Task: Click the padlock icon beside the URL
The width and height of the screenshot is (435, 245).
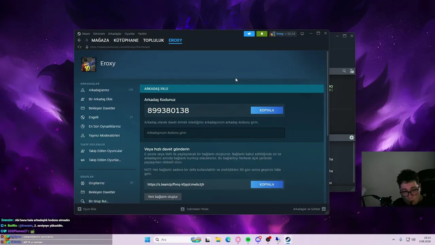Action: [x=87, y=47]
